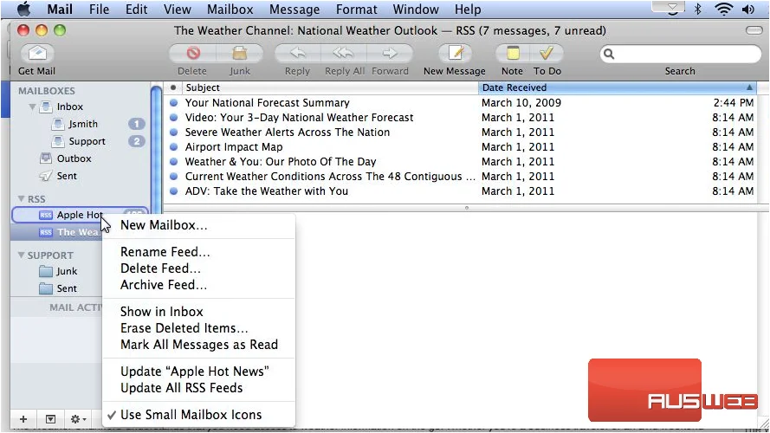Viewport: 770px width, 433px height.
Task: Click the magnifier icon in Search field
Action: (x=609, y=54)
